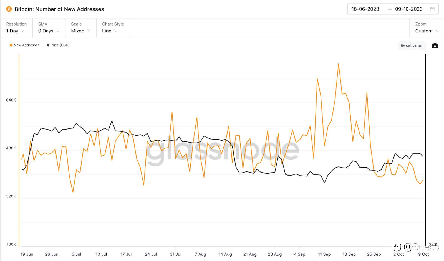Click the 480K y-axis label
The image size is (444, 261).
(11, 148)
